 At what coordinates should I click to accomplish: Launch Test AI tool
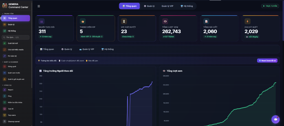pyautogui.click(x=16, y=109)
